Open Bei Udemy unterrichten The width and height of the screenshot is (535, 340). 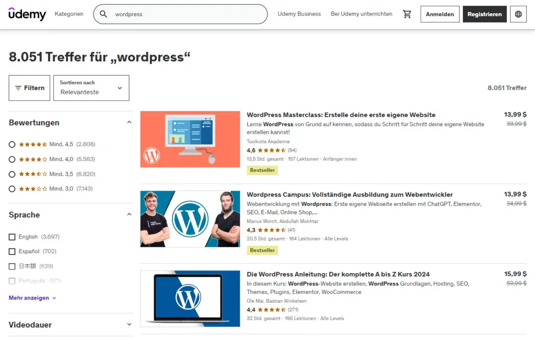click(x=362, y=14)
